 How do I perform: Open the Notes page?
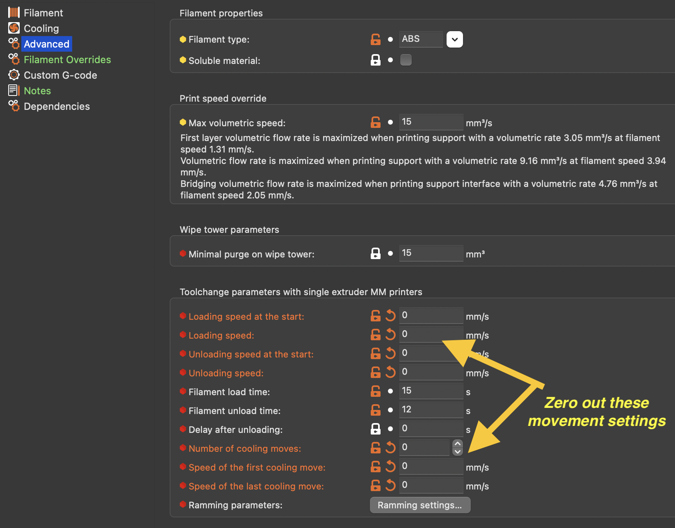pyautogui.click(x=37, y=91)
